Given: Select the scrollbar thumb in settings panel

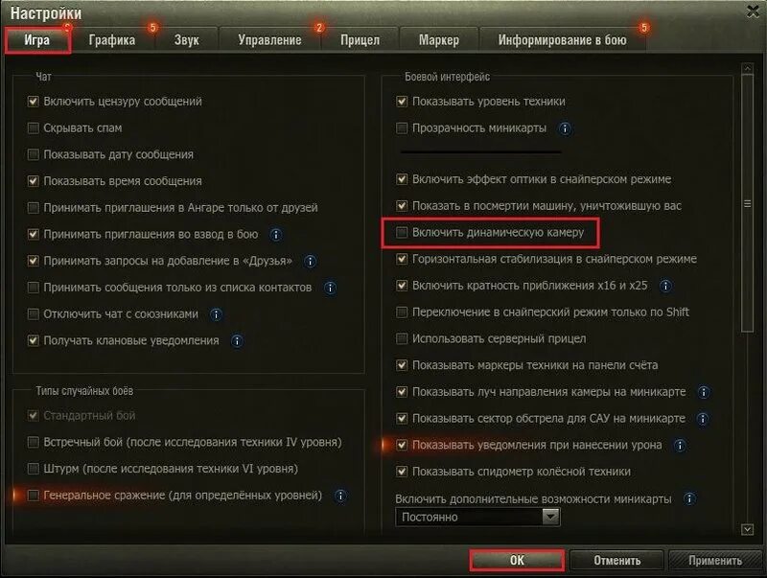Looking at the screenshot, I should click(x=747, y=203).
